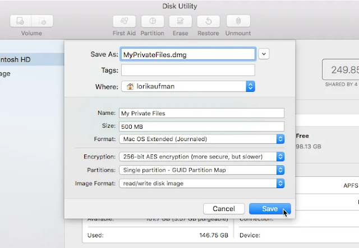The width and height of the screenshot is (359, 248).
Task: Click the Restore toolbar icon
Action: 208,21
